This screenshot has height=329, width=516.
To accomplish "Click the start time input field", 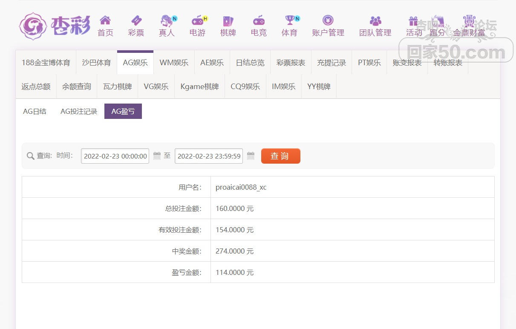I will [115, 156].
